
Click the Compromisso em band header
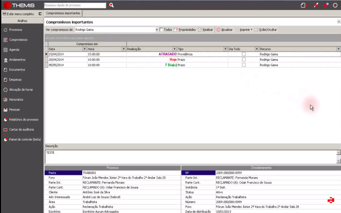tap(87, 44)
